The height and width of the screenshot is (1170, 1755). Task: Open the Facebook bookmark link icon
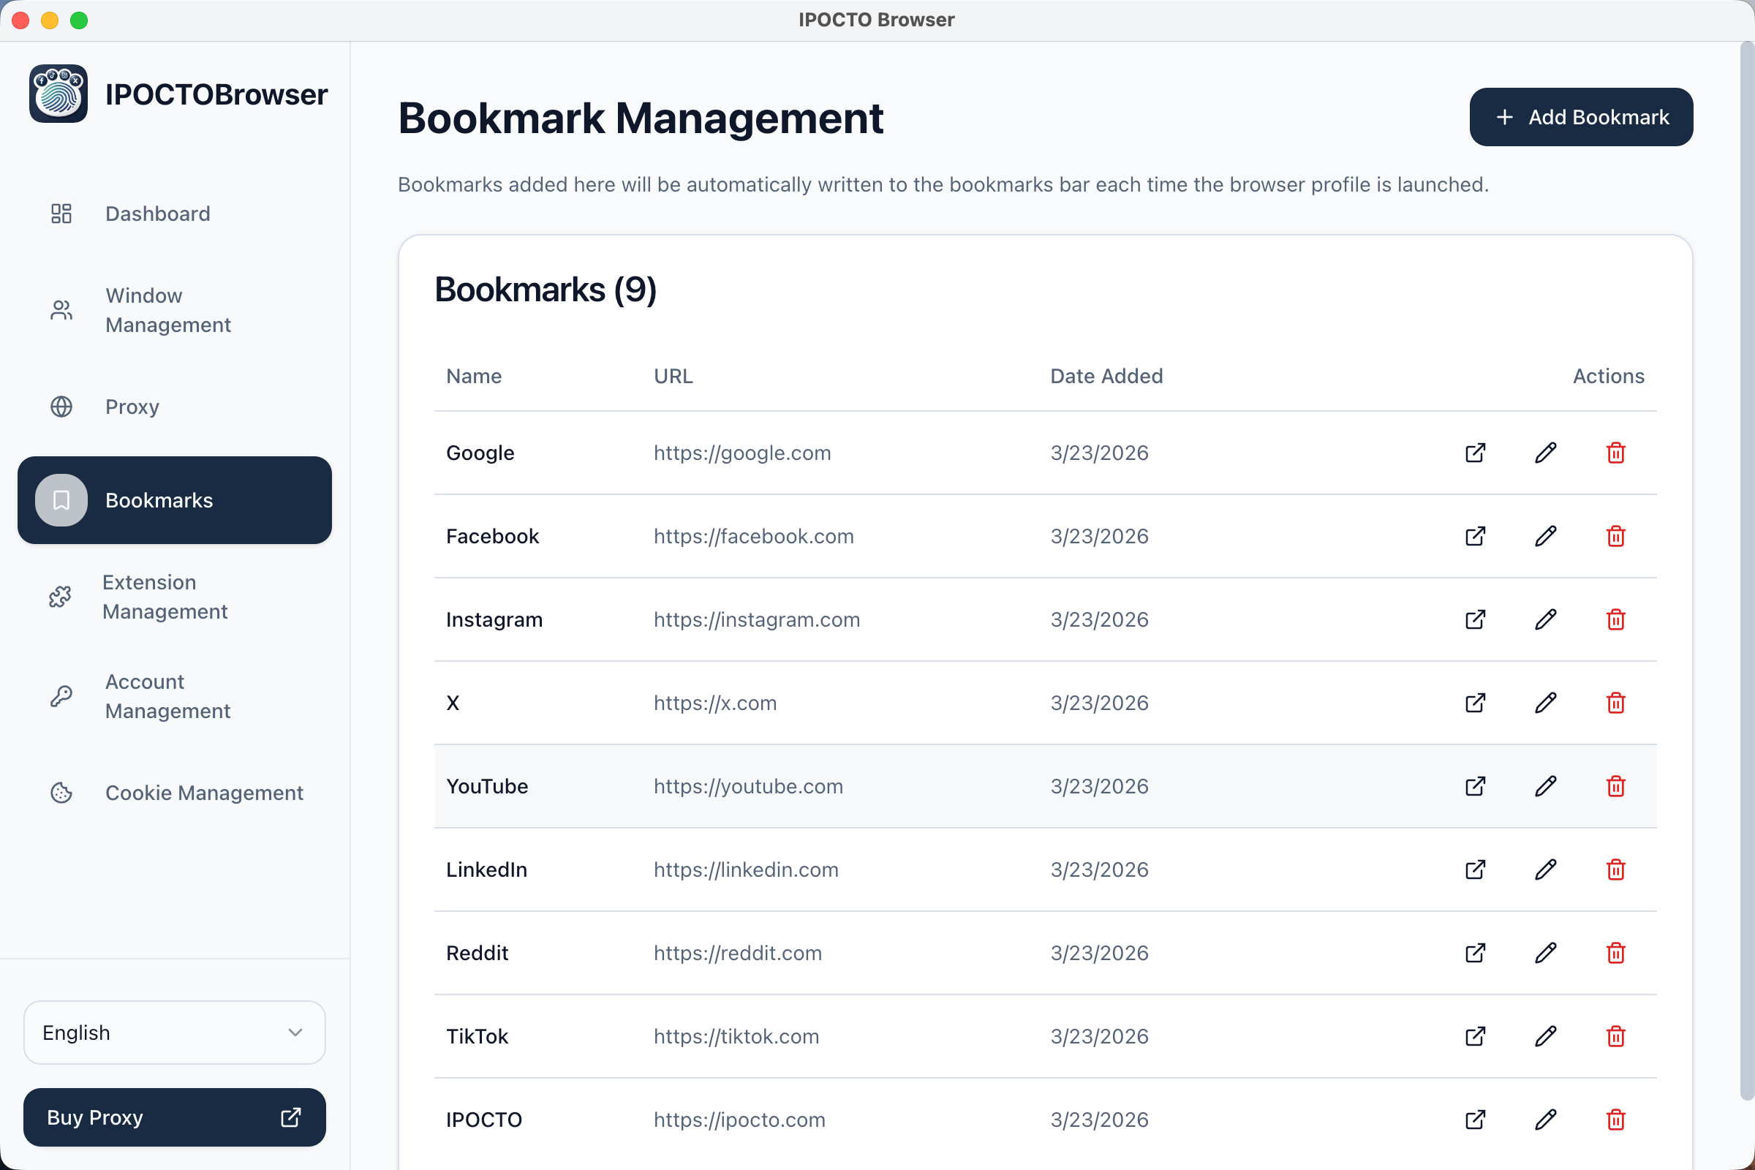(1475, 537)
